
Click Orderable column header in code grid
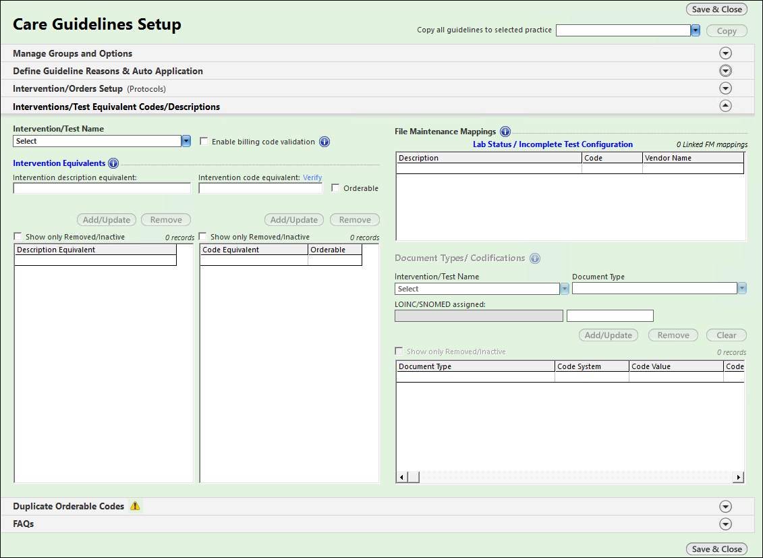point(335,250)
